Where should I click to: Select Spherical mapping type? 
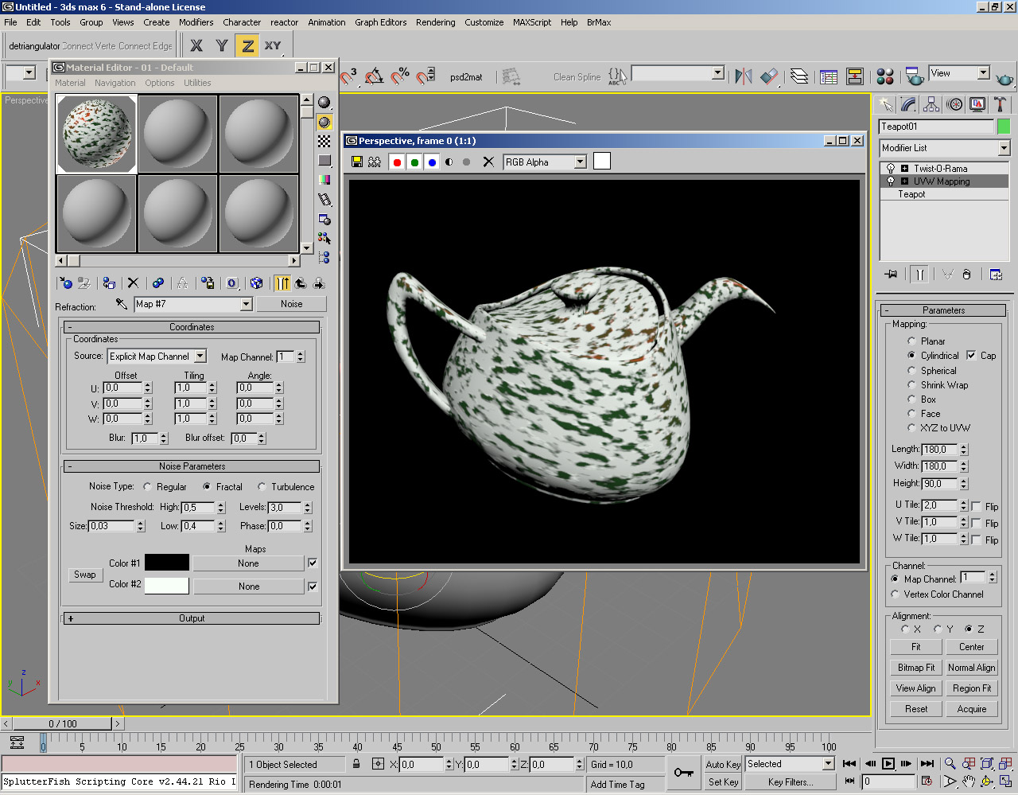pos(911,371)
